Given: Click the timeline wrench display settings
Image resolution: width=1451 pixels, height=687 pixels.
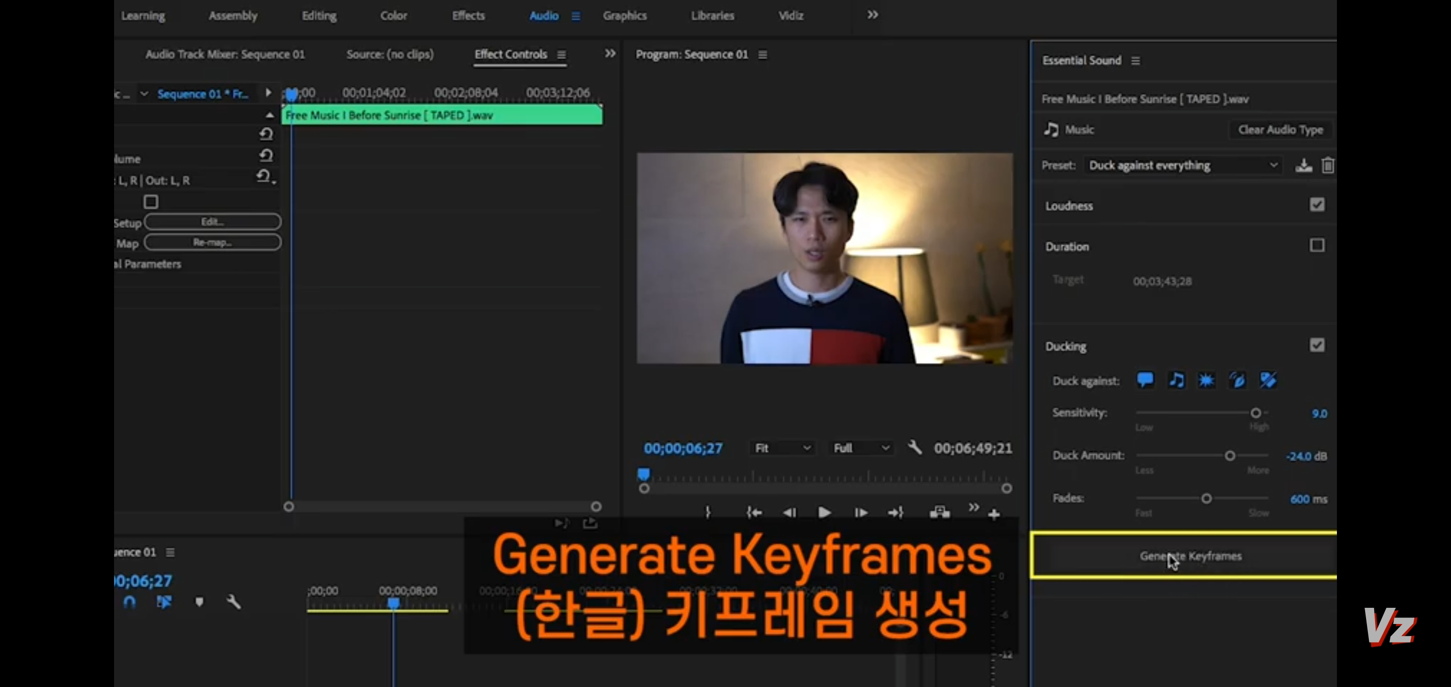Looking at the screenshot, I should coord(233,602).
